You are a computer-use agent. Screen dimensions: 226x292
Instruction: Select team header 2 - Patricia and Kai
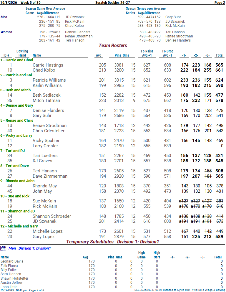pyautogui.click(x=16, y=75)
